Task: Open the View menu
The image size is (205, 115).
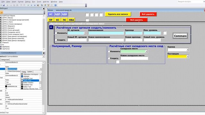Action: coord(8,2)
